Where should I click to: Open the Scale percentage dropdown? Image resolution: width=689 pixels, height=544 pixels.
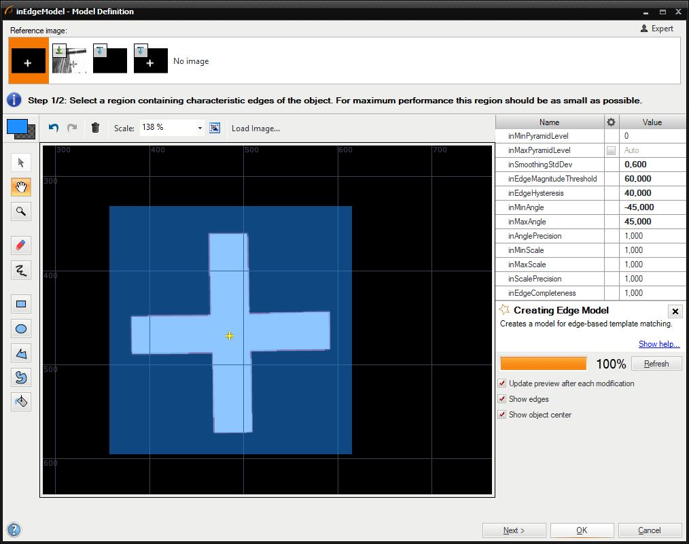200,128
